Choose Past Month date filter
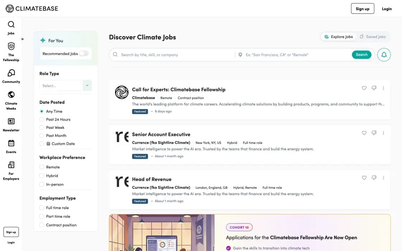The width and height of the screenshot is (402, 251). 42,136
